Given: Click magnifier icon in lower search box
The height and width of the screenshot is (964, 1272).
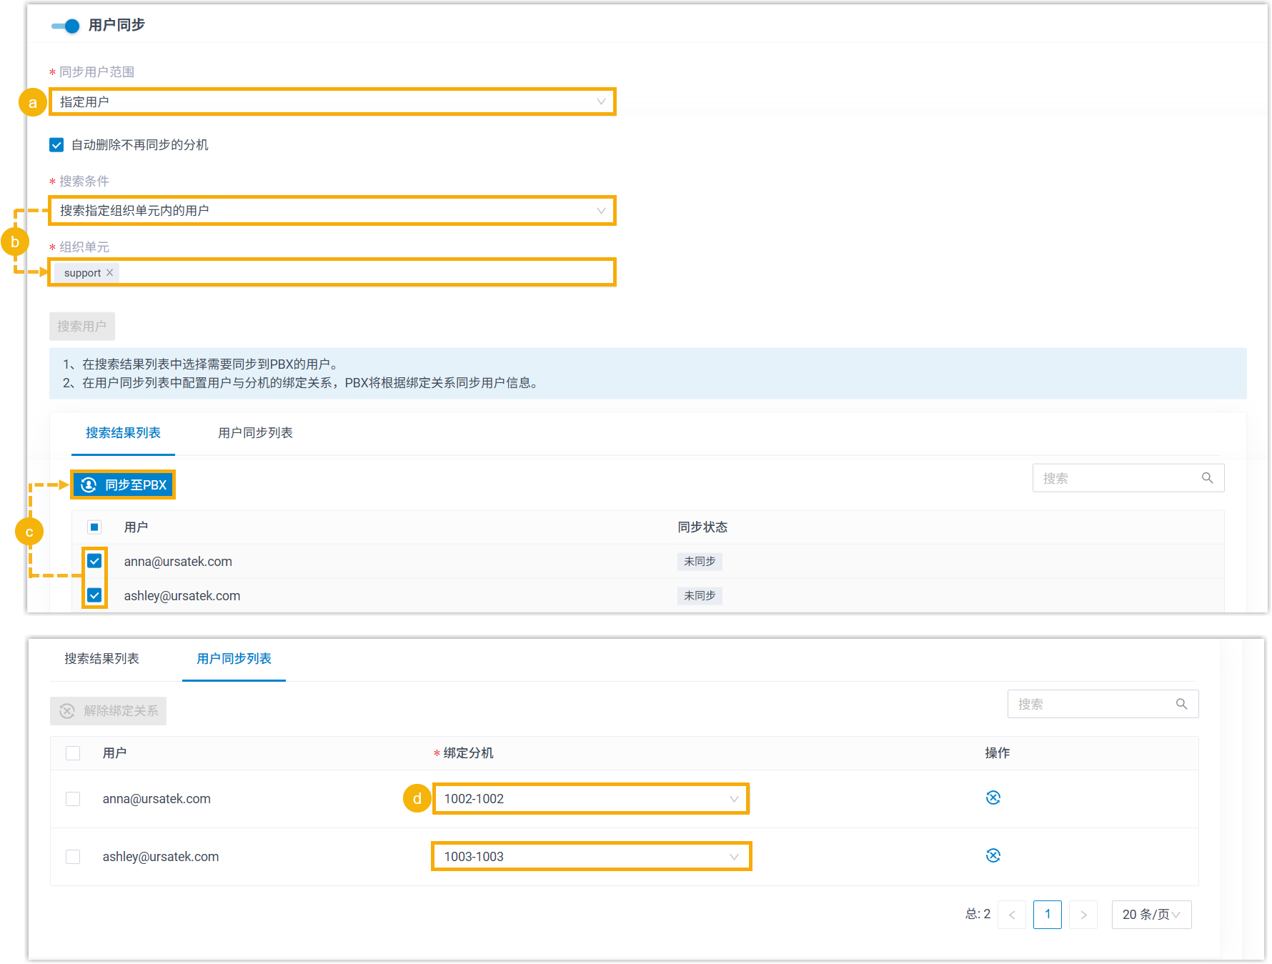Looking at the screenshot, I should (x=1181, y=704).
